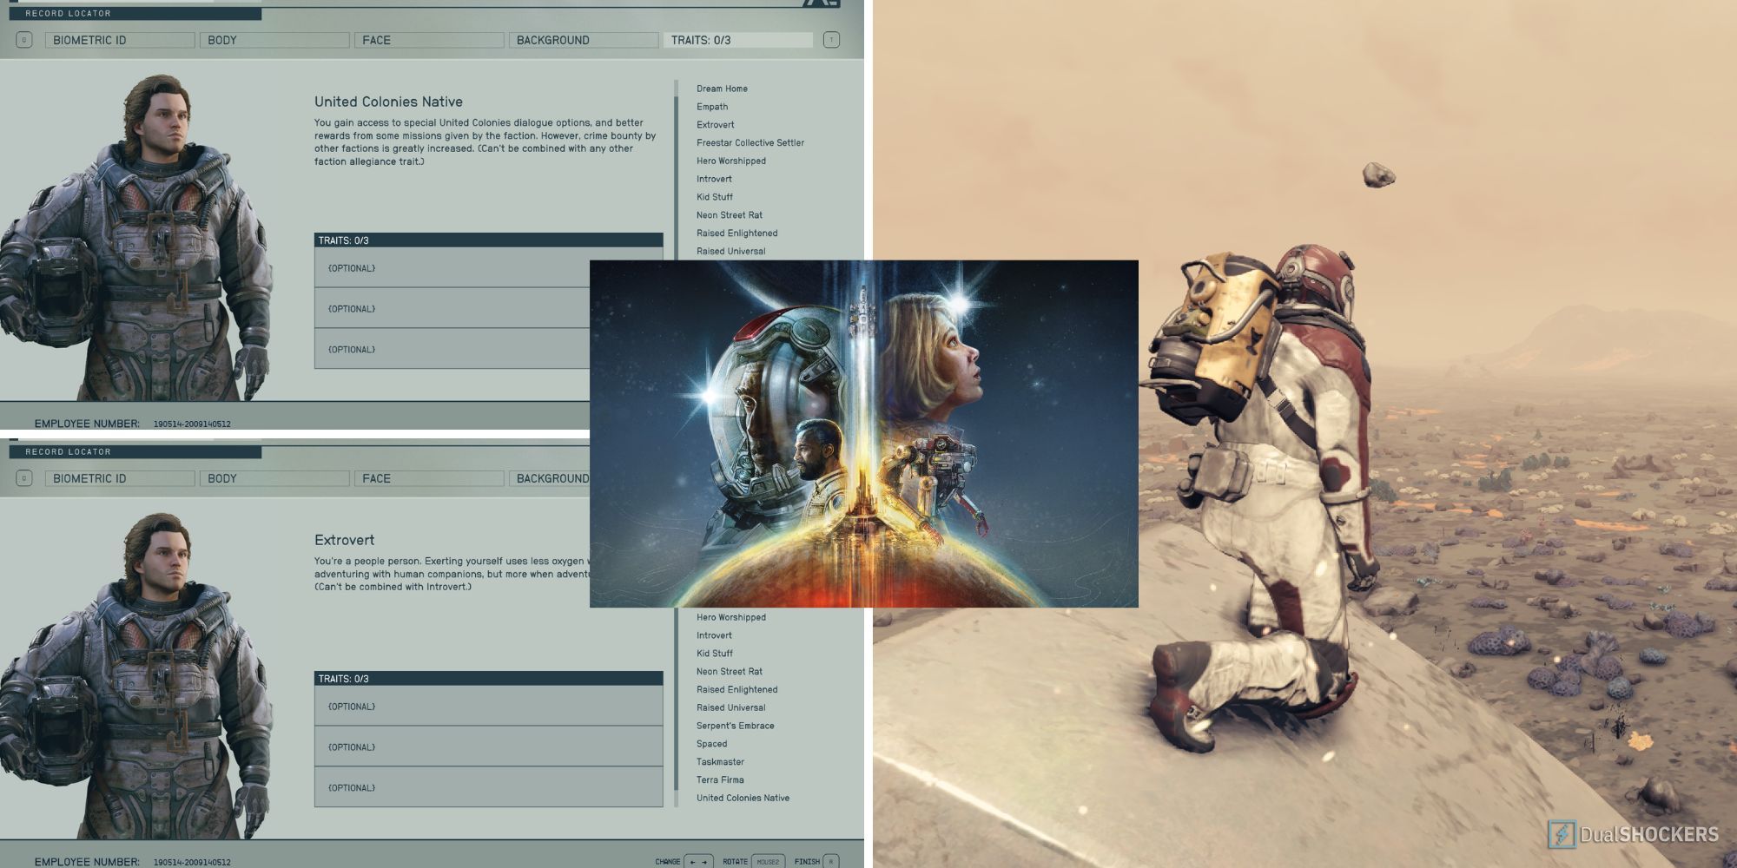The image size is (1737, 868).
Task: Select the United Colonies Native list entry
Action: tap(743, 799)
